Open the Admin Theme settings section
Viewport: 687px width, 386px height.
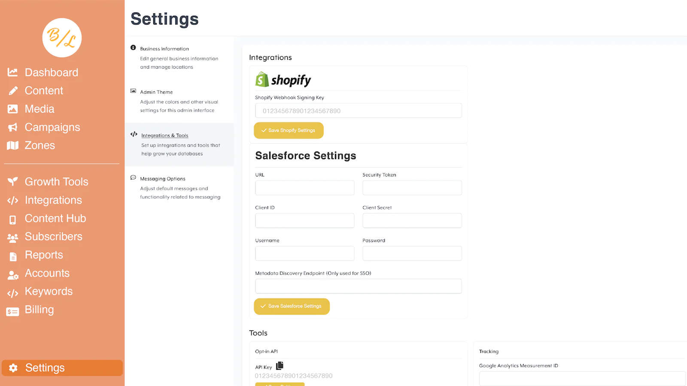pos(179,101)
